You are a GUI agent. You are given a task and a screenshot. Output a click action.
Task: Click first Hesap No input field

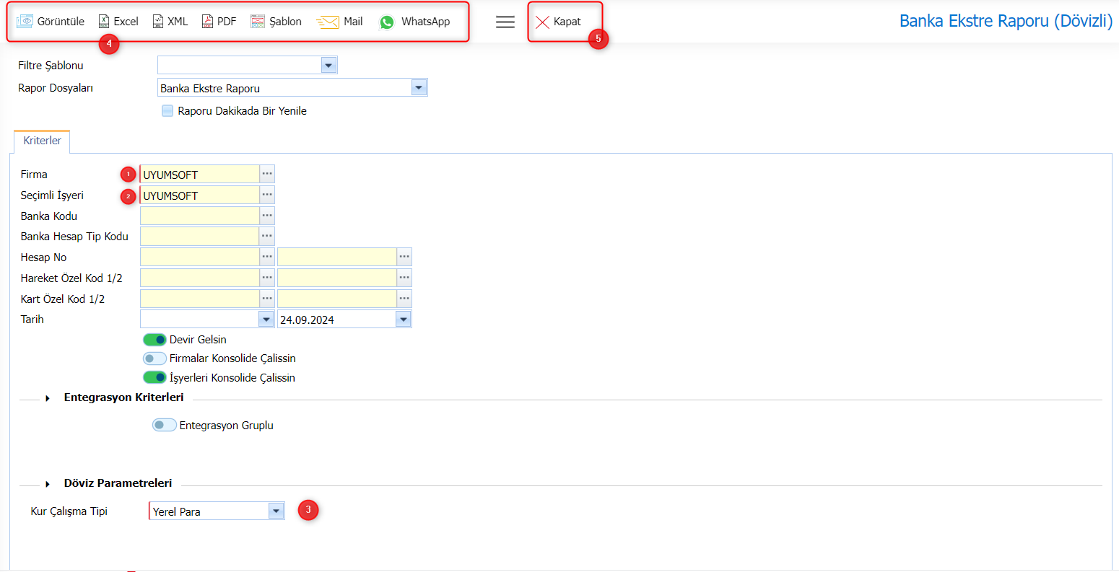200,257
